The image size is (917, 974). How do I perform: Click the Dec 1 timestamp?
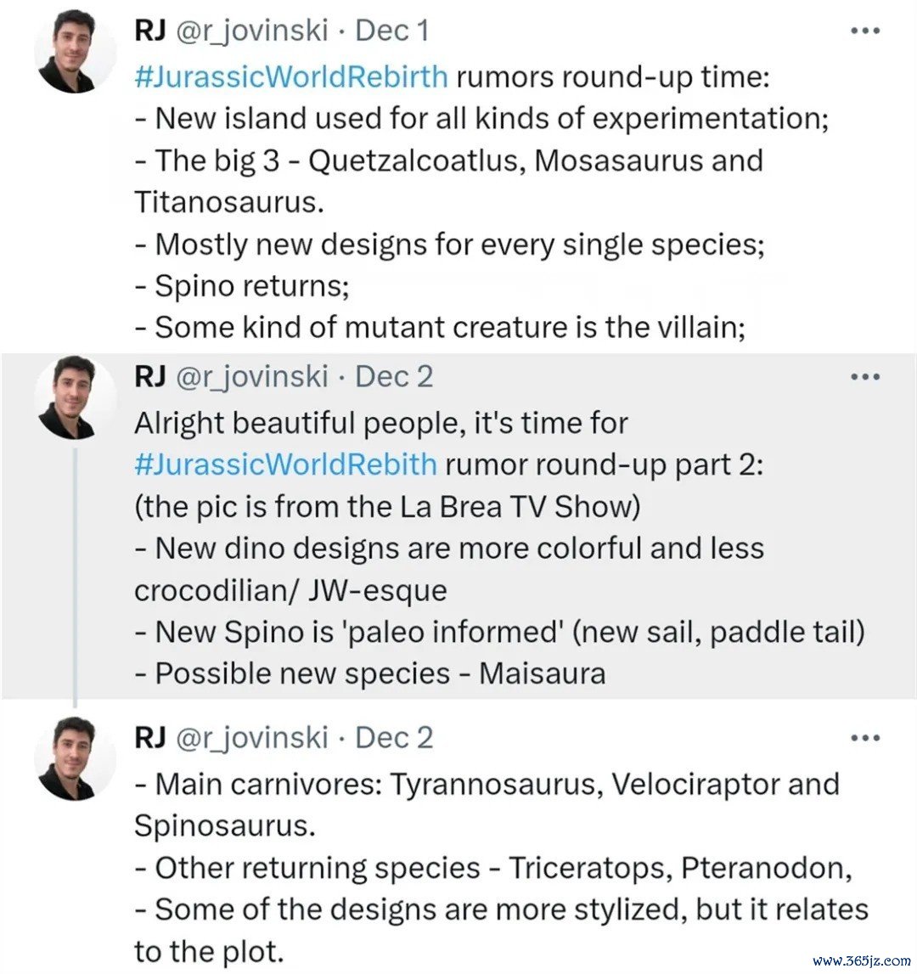(x=392, y=31)
